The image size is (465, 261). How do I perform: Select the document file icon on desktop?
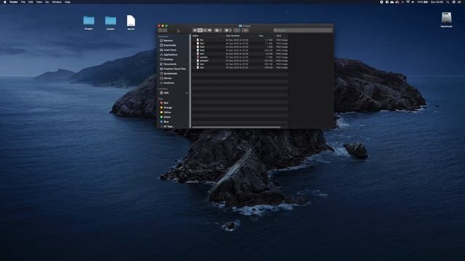[131, 22]
